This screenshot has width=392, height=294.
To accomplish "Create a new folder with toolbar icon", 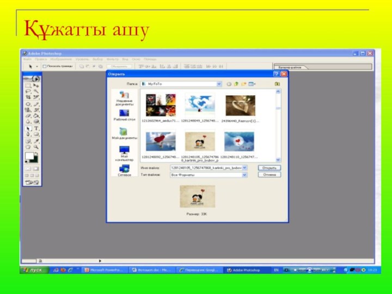I will click(x=243, y=84).
